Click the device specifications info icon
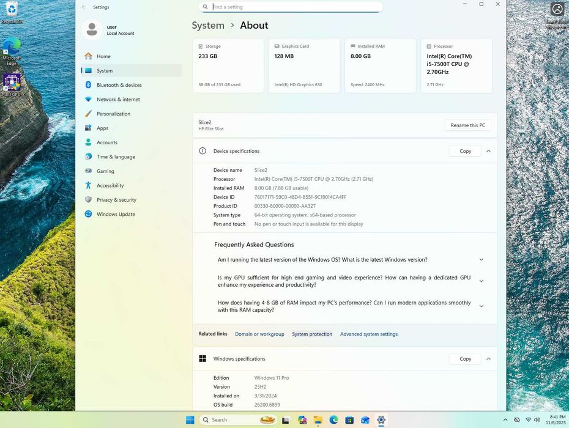The height and width of the screenshot is (428, 569). [203, 151]
